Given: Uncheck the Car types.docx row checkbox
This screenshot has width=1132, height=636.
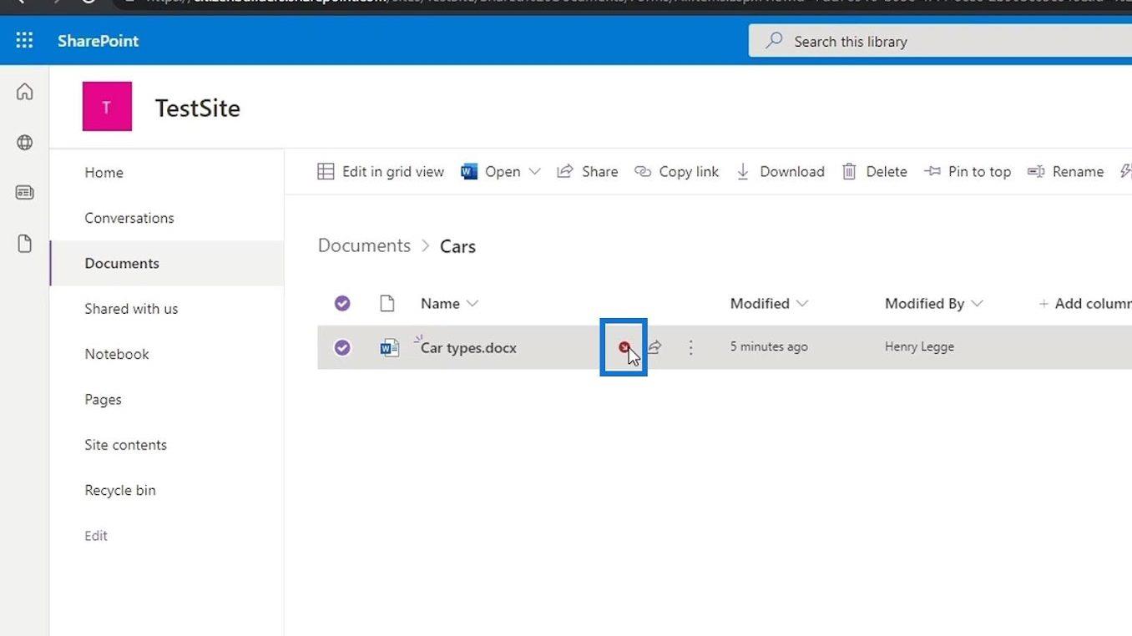Looking at the screenshot, I should point(342,347).
